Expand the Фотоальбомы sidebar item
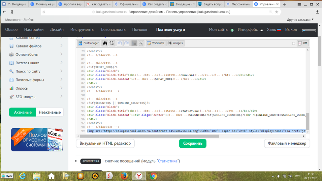Viewport: 322px width, 181px height. coord(61,54)
